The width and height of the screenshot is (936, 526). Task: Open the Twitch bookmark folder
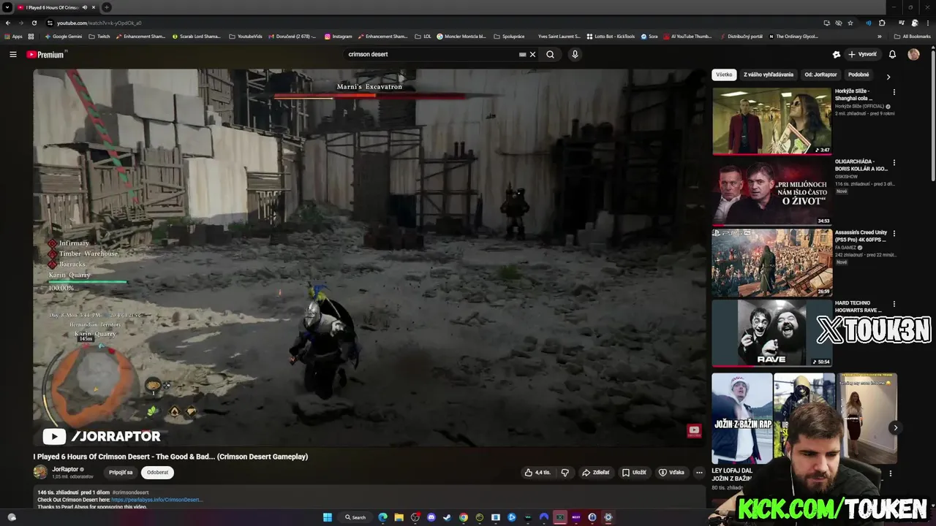pyautogui.click(x=99, y=36)
